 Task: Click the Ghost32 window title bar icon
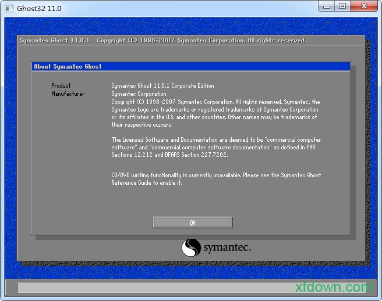(9, 8)
